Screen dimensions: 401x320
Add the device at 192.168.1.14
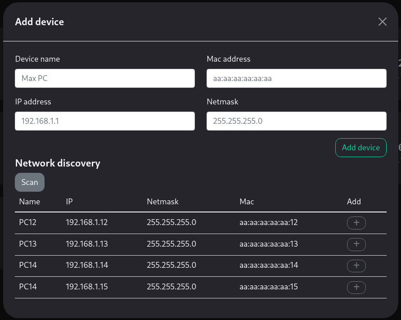[356, 266]
